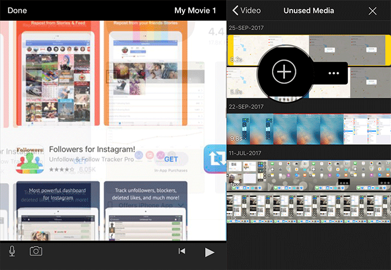Add the selected clip with the plus icon
Viewport: 391px width, 270px height.
coord(284,72)
